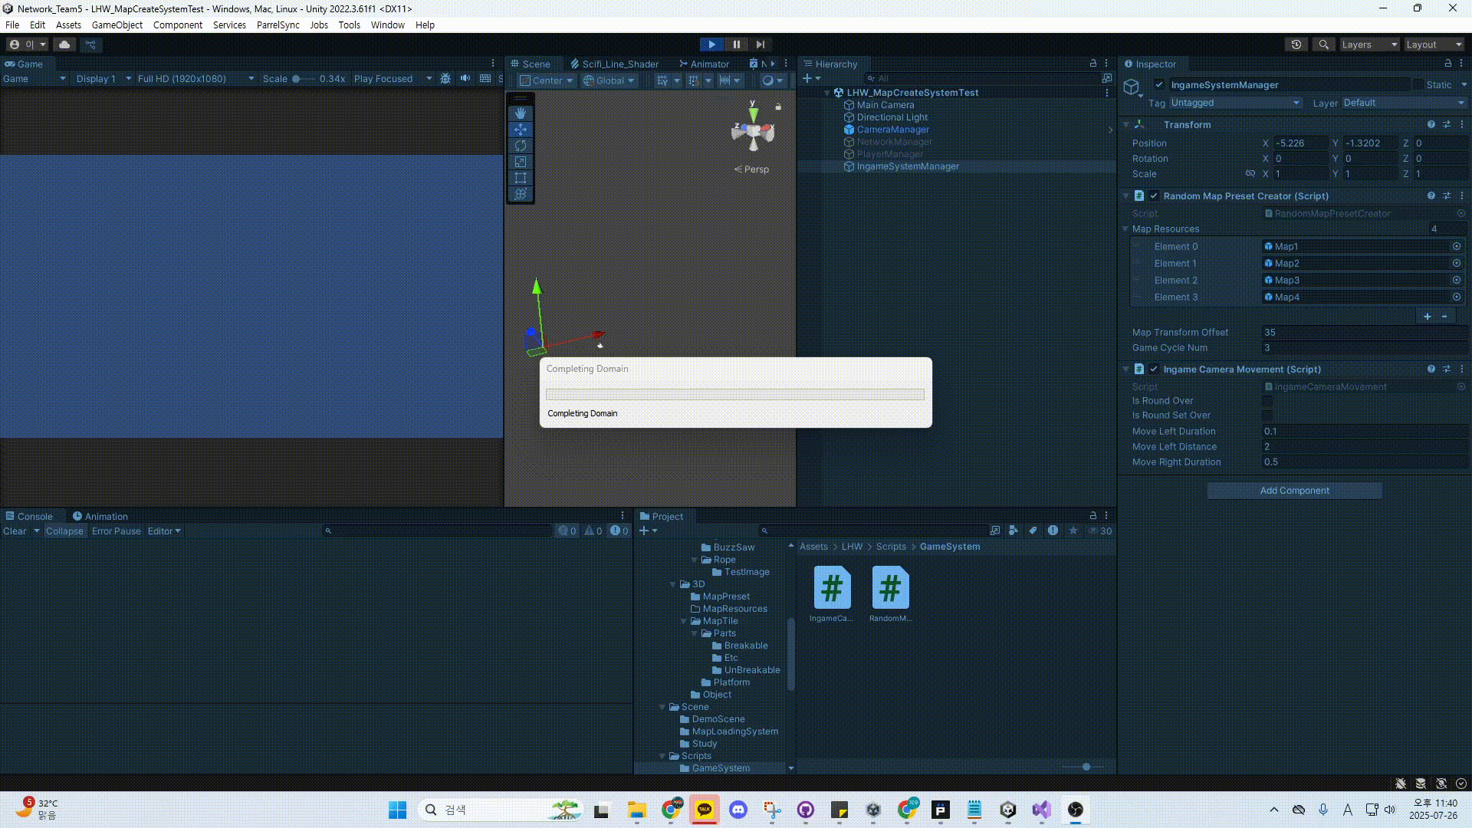
Task: Open Unity Cloud services icon
Action: click(x=64, y=44)
